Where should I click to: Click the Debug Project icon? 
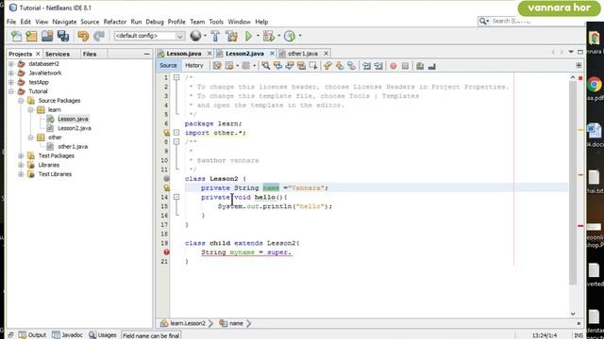pos(269,36)
